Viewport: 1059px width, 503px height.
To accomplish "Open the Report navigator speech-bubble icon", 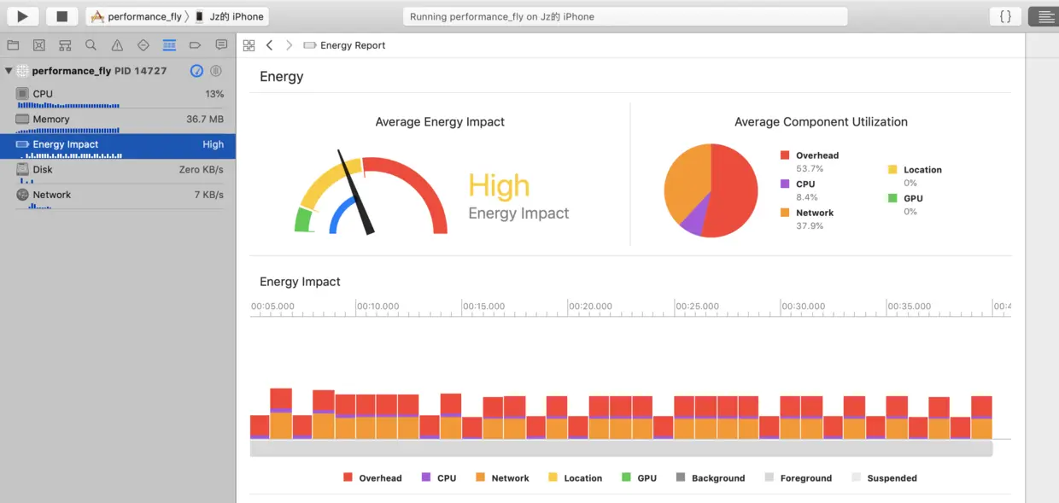I will [x=221, y=45].
